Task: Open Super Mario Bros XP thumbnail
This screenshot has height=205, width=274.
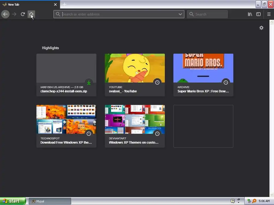Action: 203,68
